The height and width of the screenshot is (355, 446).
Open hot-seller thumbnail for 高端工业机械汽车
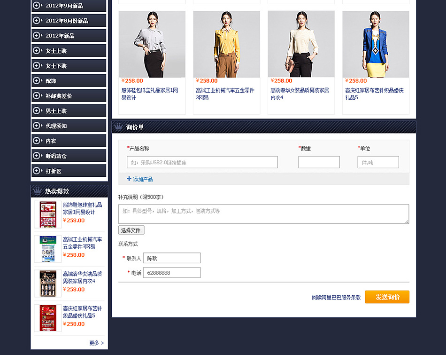tap(48, 249)
